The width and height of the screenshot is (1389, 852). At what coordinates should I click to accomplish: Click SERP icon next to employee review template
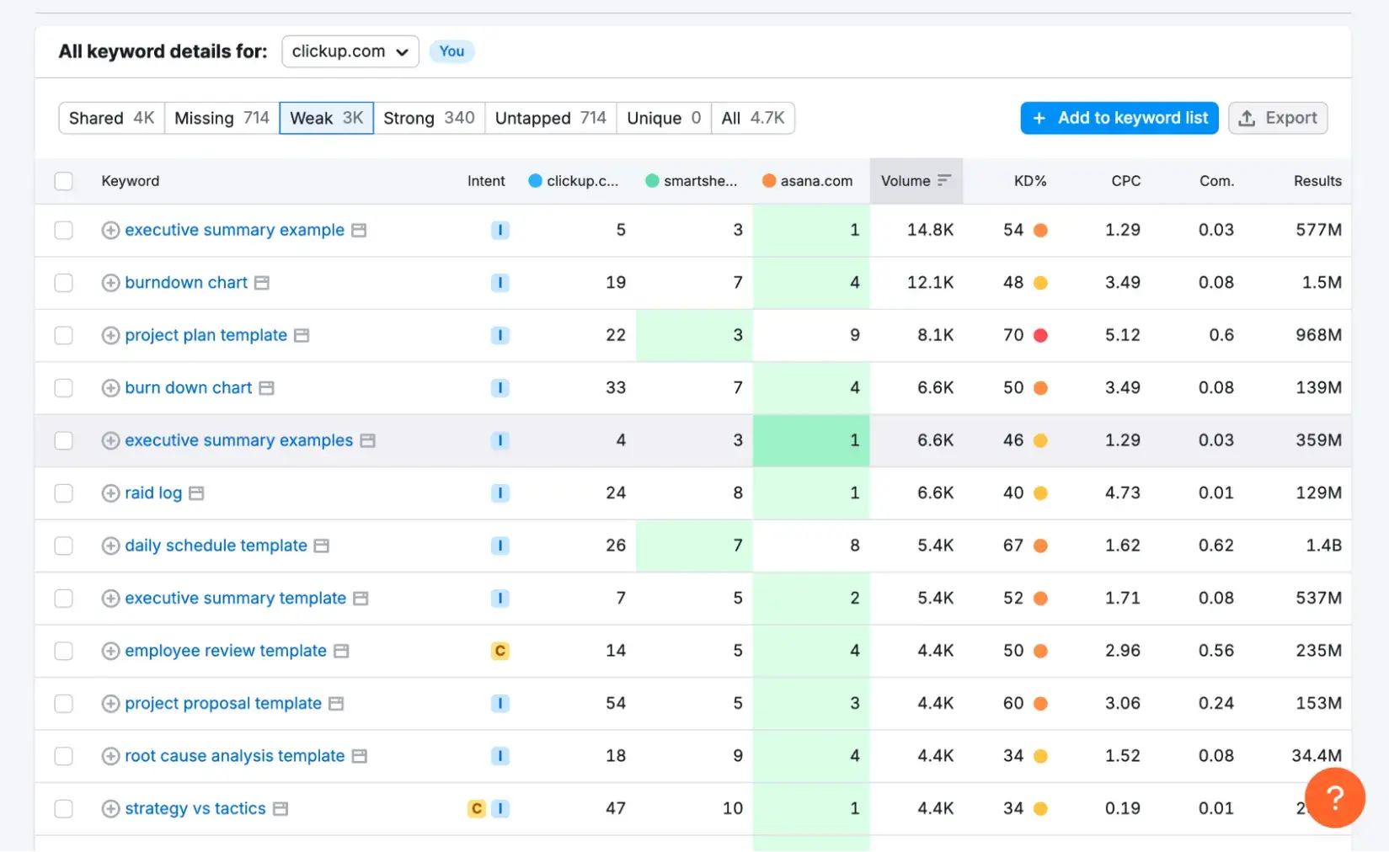(341, 651)
